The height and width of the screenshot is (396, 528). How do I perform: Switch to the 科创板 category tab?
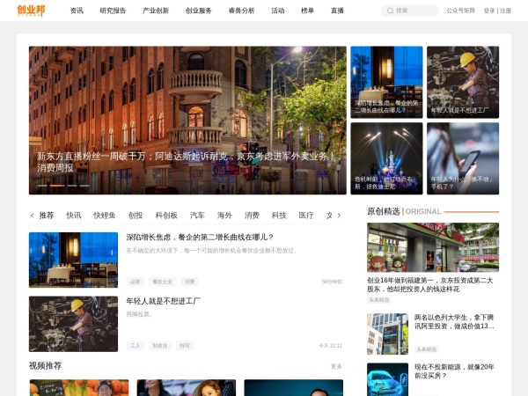coord(166,215)
